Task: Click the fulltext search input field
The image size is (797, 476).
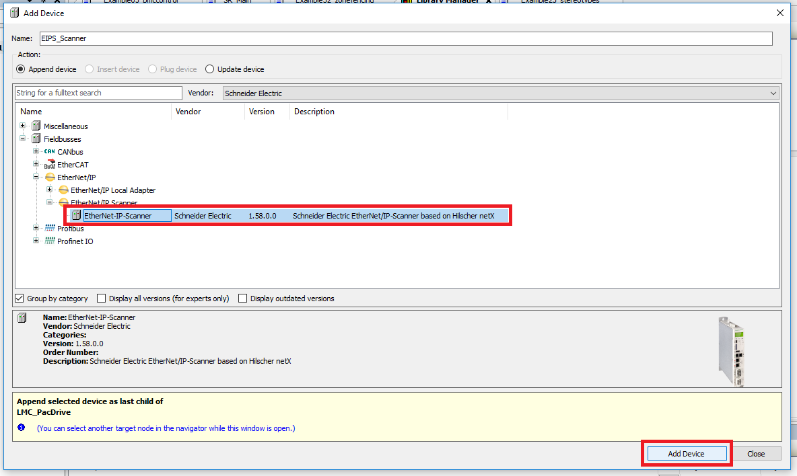Action: (x=98, y=93)
